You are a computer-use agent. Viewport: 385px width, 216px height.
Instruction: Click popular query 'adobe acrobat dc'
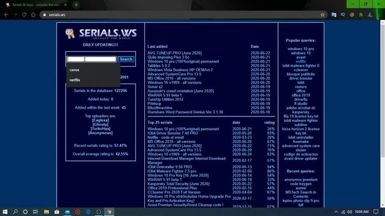click(301, 108)
